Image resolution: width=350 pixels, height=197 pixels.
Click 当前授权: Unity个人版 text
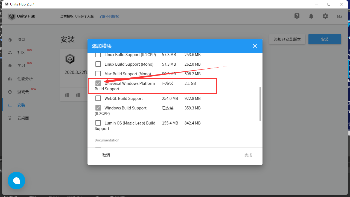click(77, 16)
